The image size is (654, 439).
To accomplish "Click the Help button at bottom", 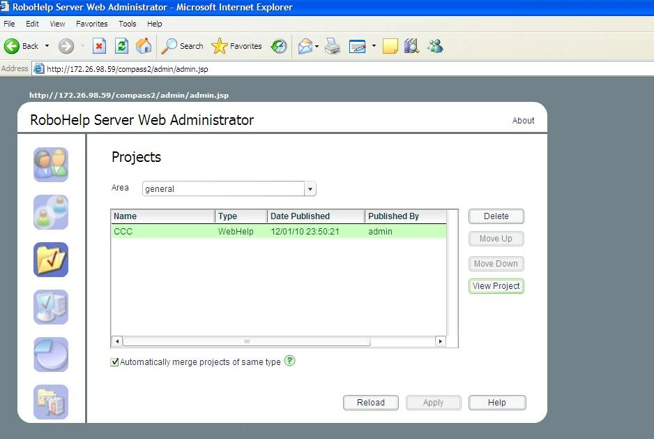I will pyautogui.click(x=497, y=403).
